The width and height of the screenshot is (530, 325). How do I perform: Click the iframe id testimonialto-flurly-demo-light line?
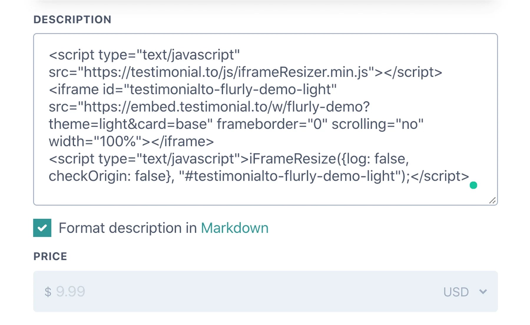click(193, 89)
